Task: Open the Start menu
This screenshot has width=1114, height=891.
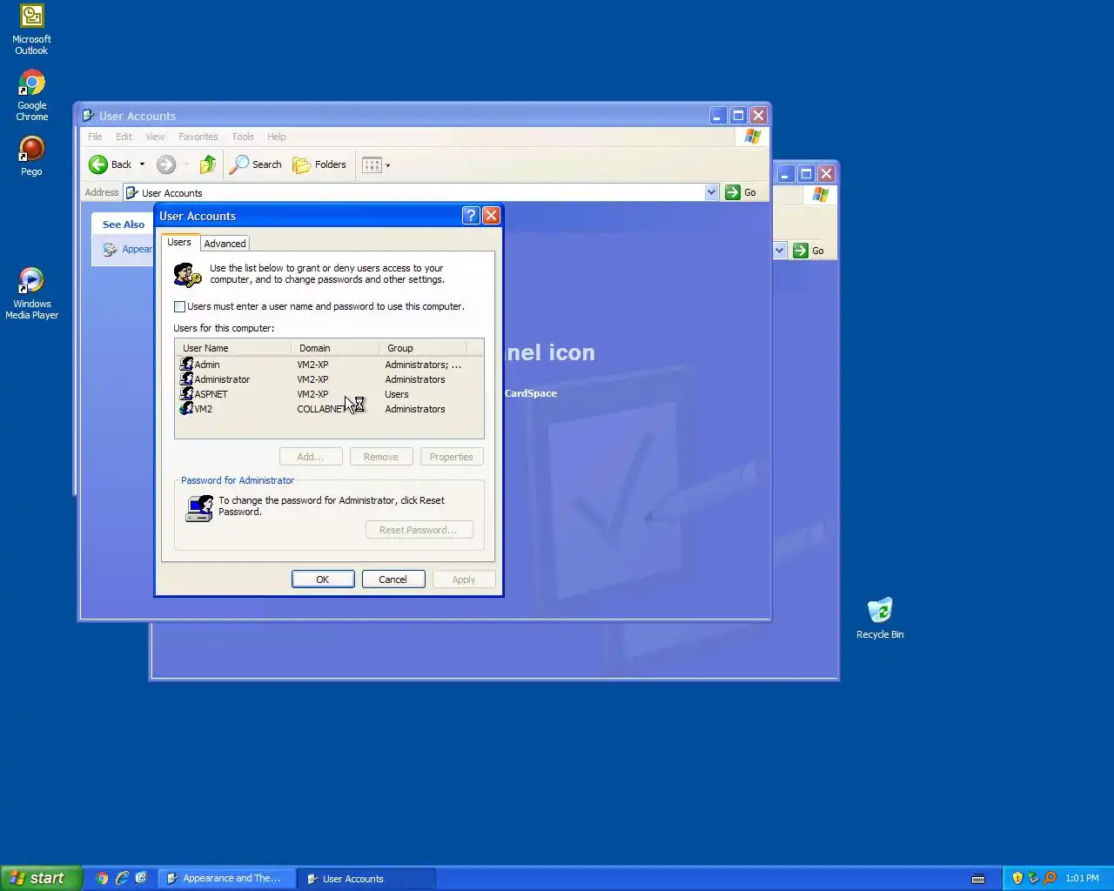Action: 41,878
